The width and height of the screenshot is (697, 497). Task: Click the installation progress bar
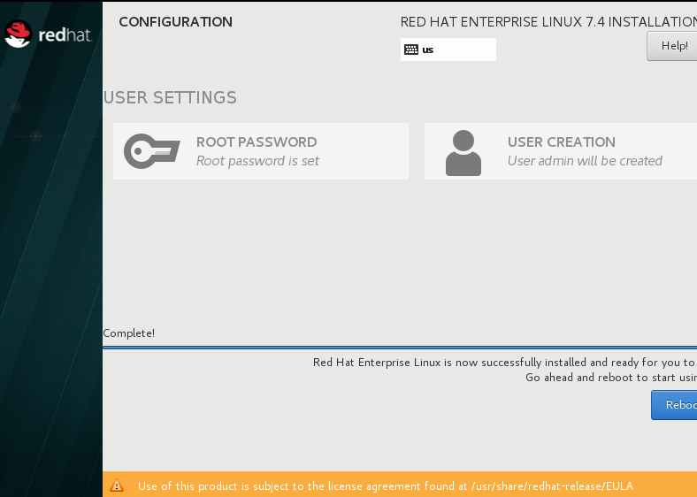(x=400, y=348)
